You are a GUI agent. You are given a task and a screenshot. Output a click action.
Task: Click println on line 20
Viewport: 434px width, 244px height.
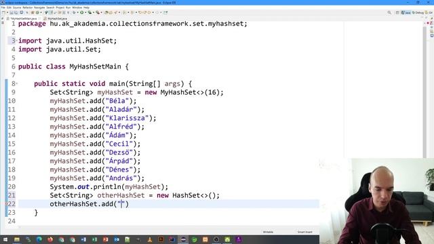[x=107, y=187]
